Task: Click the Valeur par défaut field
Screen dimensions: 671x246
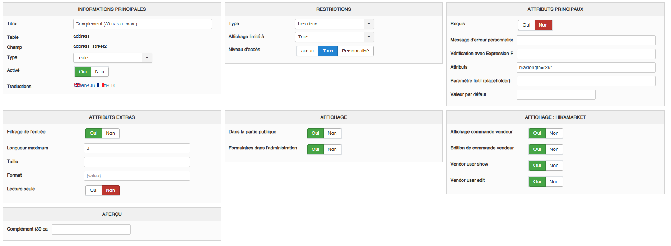Action: [x=556, y=95]
